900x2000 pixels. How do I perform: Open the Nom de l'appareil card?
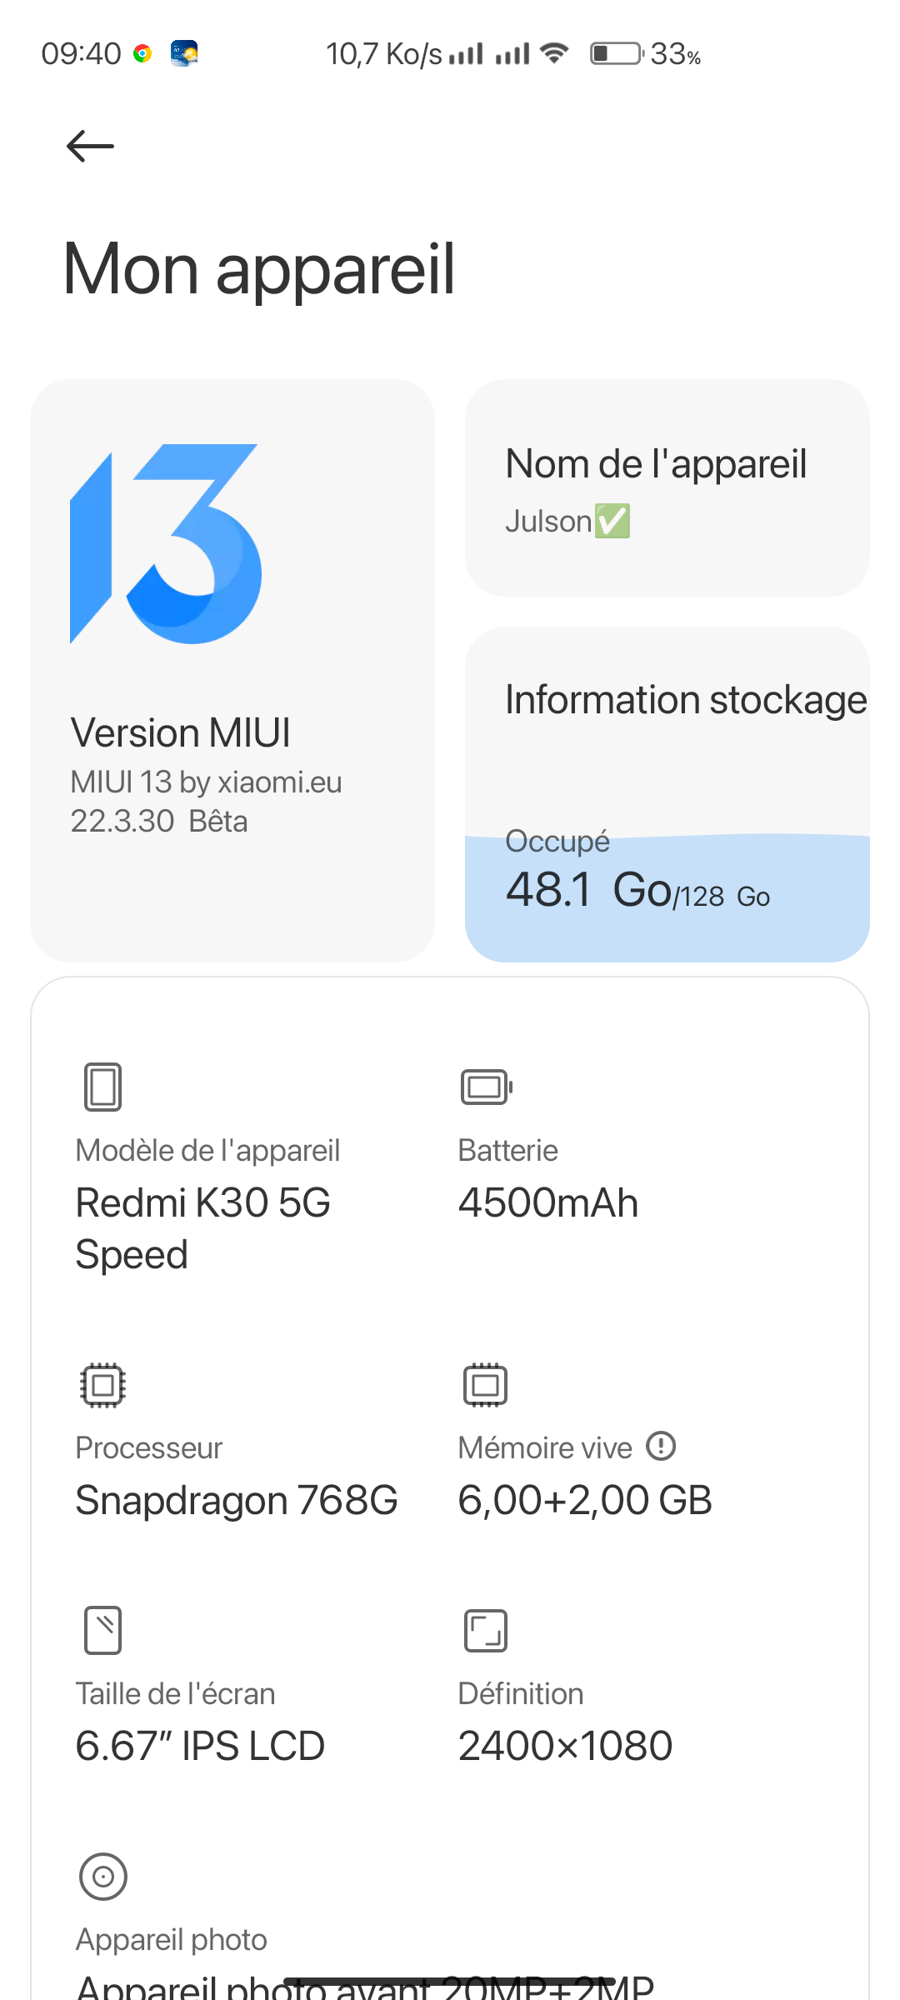coord(667,487)
